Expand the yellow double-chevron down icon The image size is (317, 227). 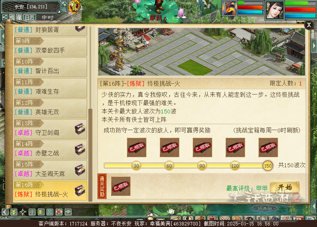pos(14,212)
